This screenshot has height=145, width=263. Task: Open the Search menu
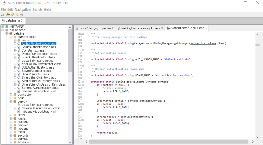[x=37, y=10]
